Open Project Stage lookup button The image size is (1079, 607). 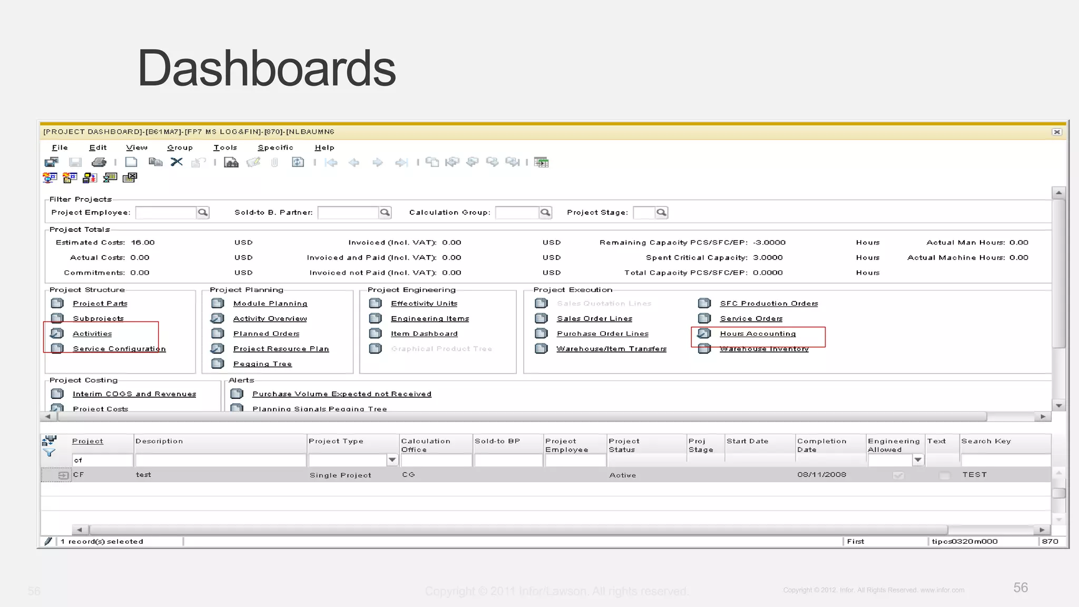click(x=662, y=212)
